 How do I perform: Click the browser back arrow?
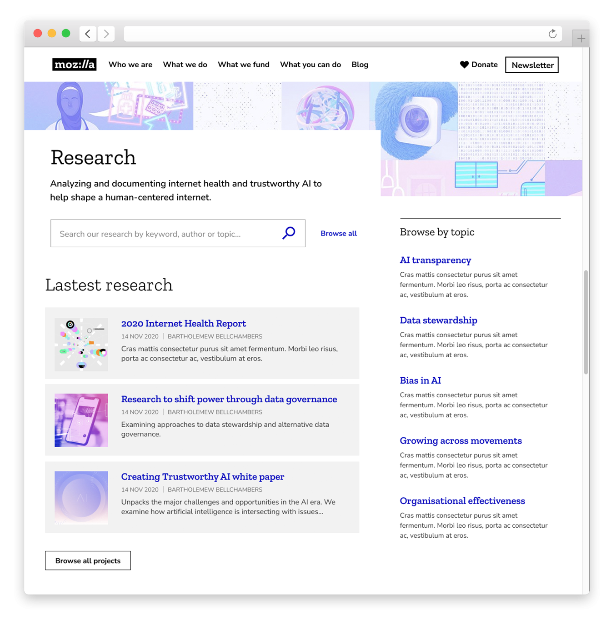[x=87, y=34]
